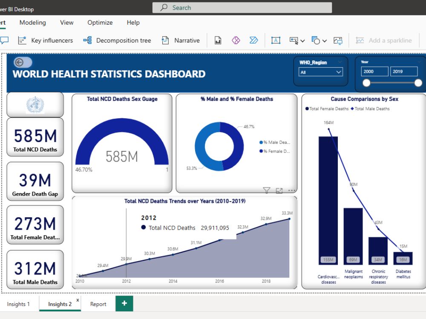The image size is (426, 319).
Task: Open the WHO_Region All dropdown
Action: [x=321, y=72]
